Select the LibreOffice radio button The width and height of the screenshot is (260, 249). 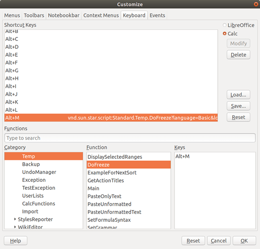(225, 25)
